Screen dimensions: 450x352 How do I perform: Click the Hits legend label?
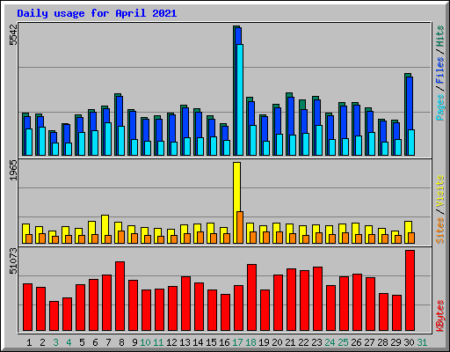[x=440, y=36]
